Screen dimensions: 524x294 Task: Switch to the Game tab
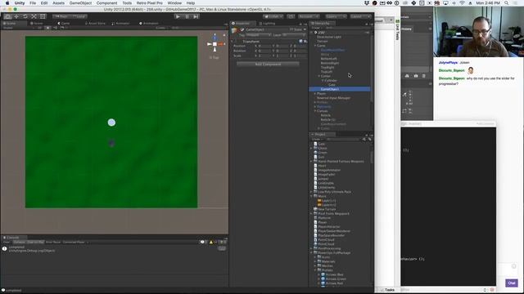point(64,24)
